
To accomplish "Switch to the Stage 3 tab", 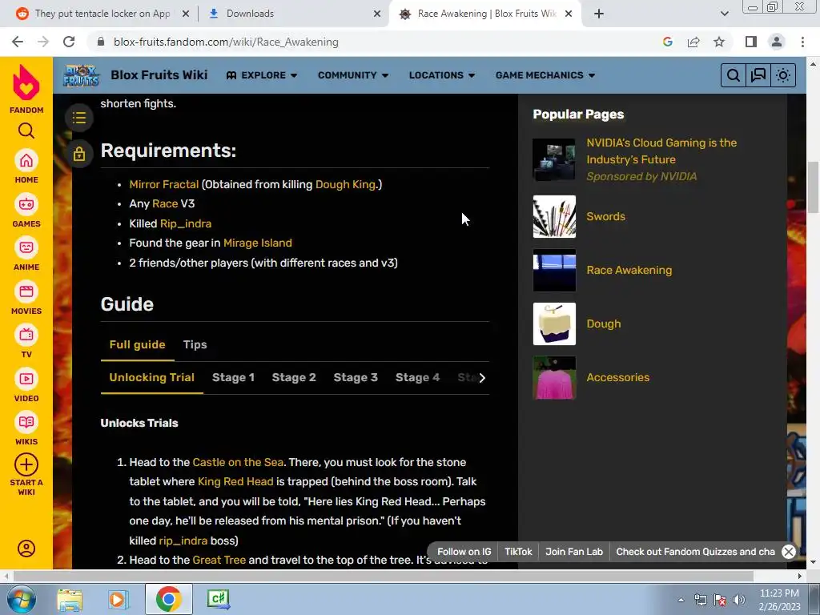I will coord(356,378).
